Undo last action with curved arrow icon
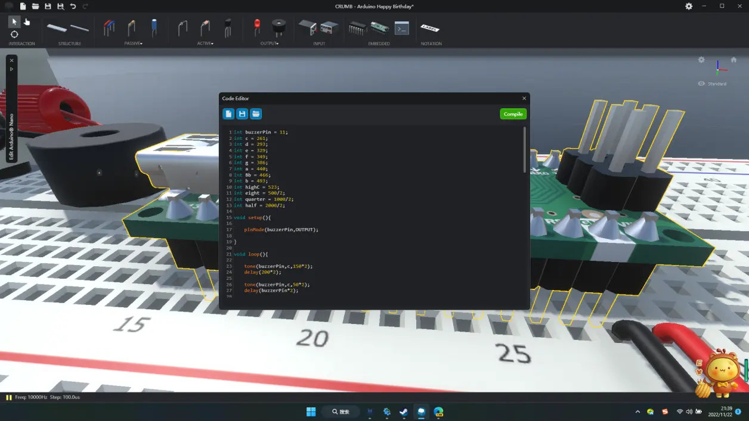749x421 pixels. click(x=73, y=6)
